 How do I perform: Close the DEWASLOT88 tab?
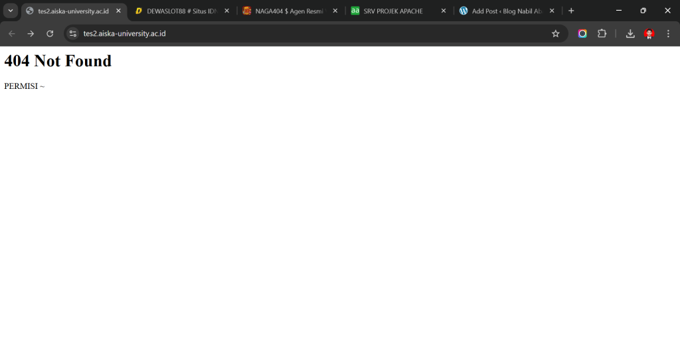[226, 11]
